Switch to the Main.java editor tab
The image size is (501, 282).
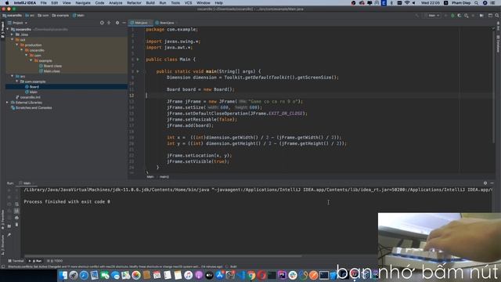coord(141,23)
